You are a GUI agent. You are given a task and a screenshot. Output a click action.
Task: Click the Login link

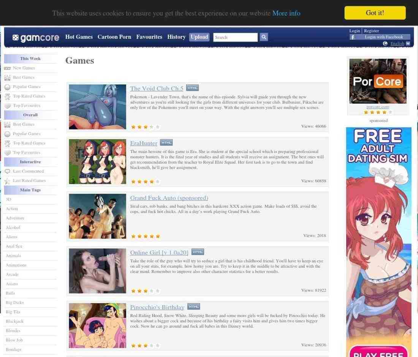[x=355, y=31]
